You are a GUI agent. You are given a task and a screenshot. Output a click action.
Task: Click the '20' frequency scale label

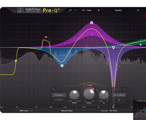[17, 107]
